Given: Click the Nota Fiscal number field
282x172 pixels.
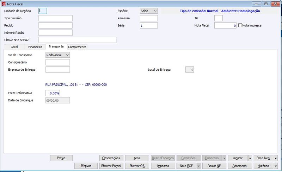Looking at the screenshot, I should tap(225, 25).
